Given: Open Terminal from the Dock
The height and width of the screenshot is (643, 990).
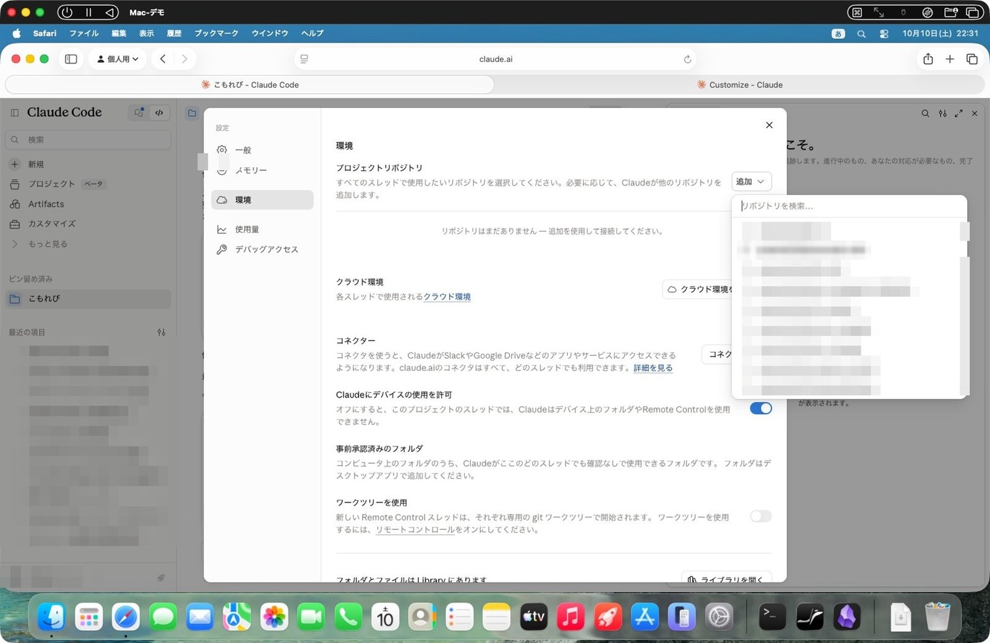Looking at the screenshot, I should coord(772,616).
